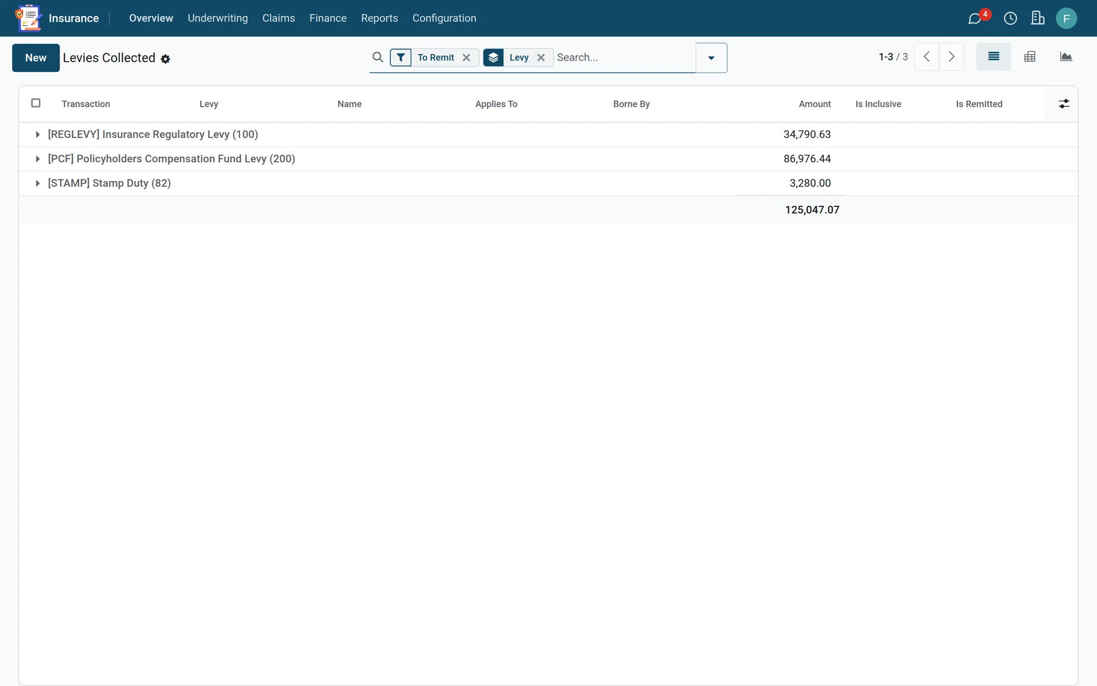Click the company building icon

[x=1038, y=18]
